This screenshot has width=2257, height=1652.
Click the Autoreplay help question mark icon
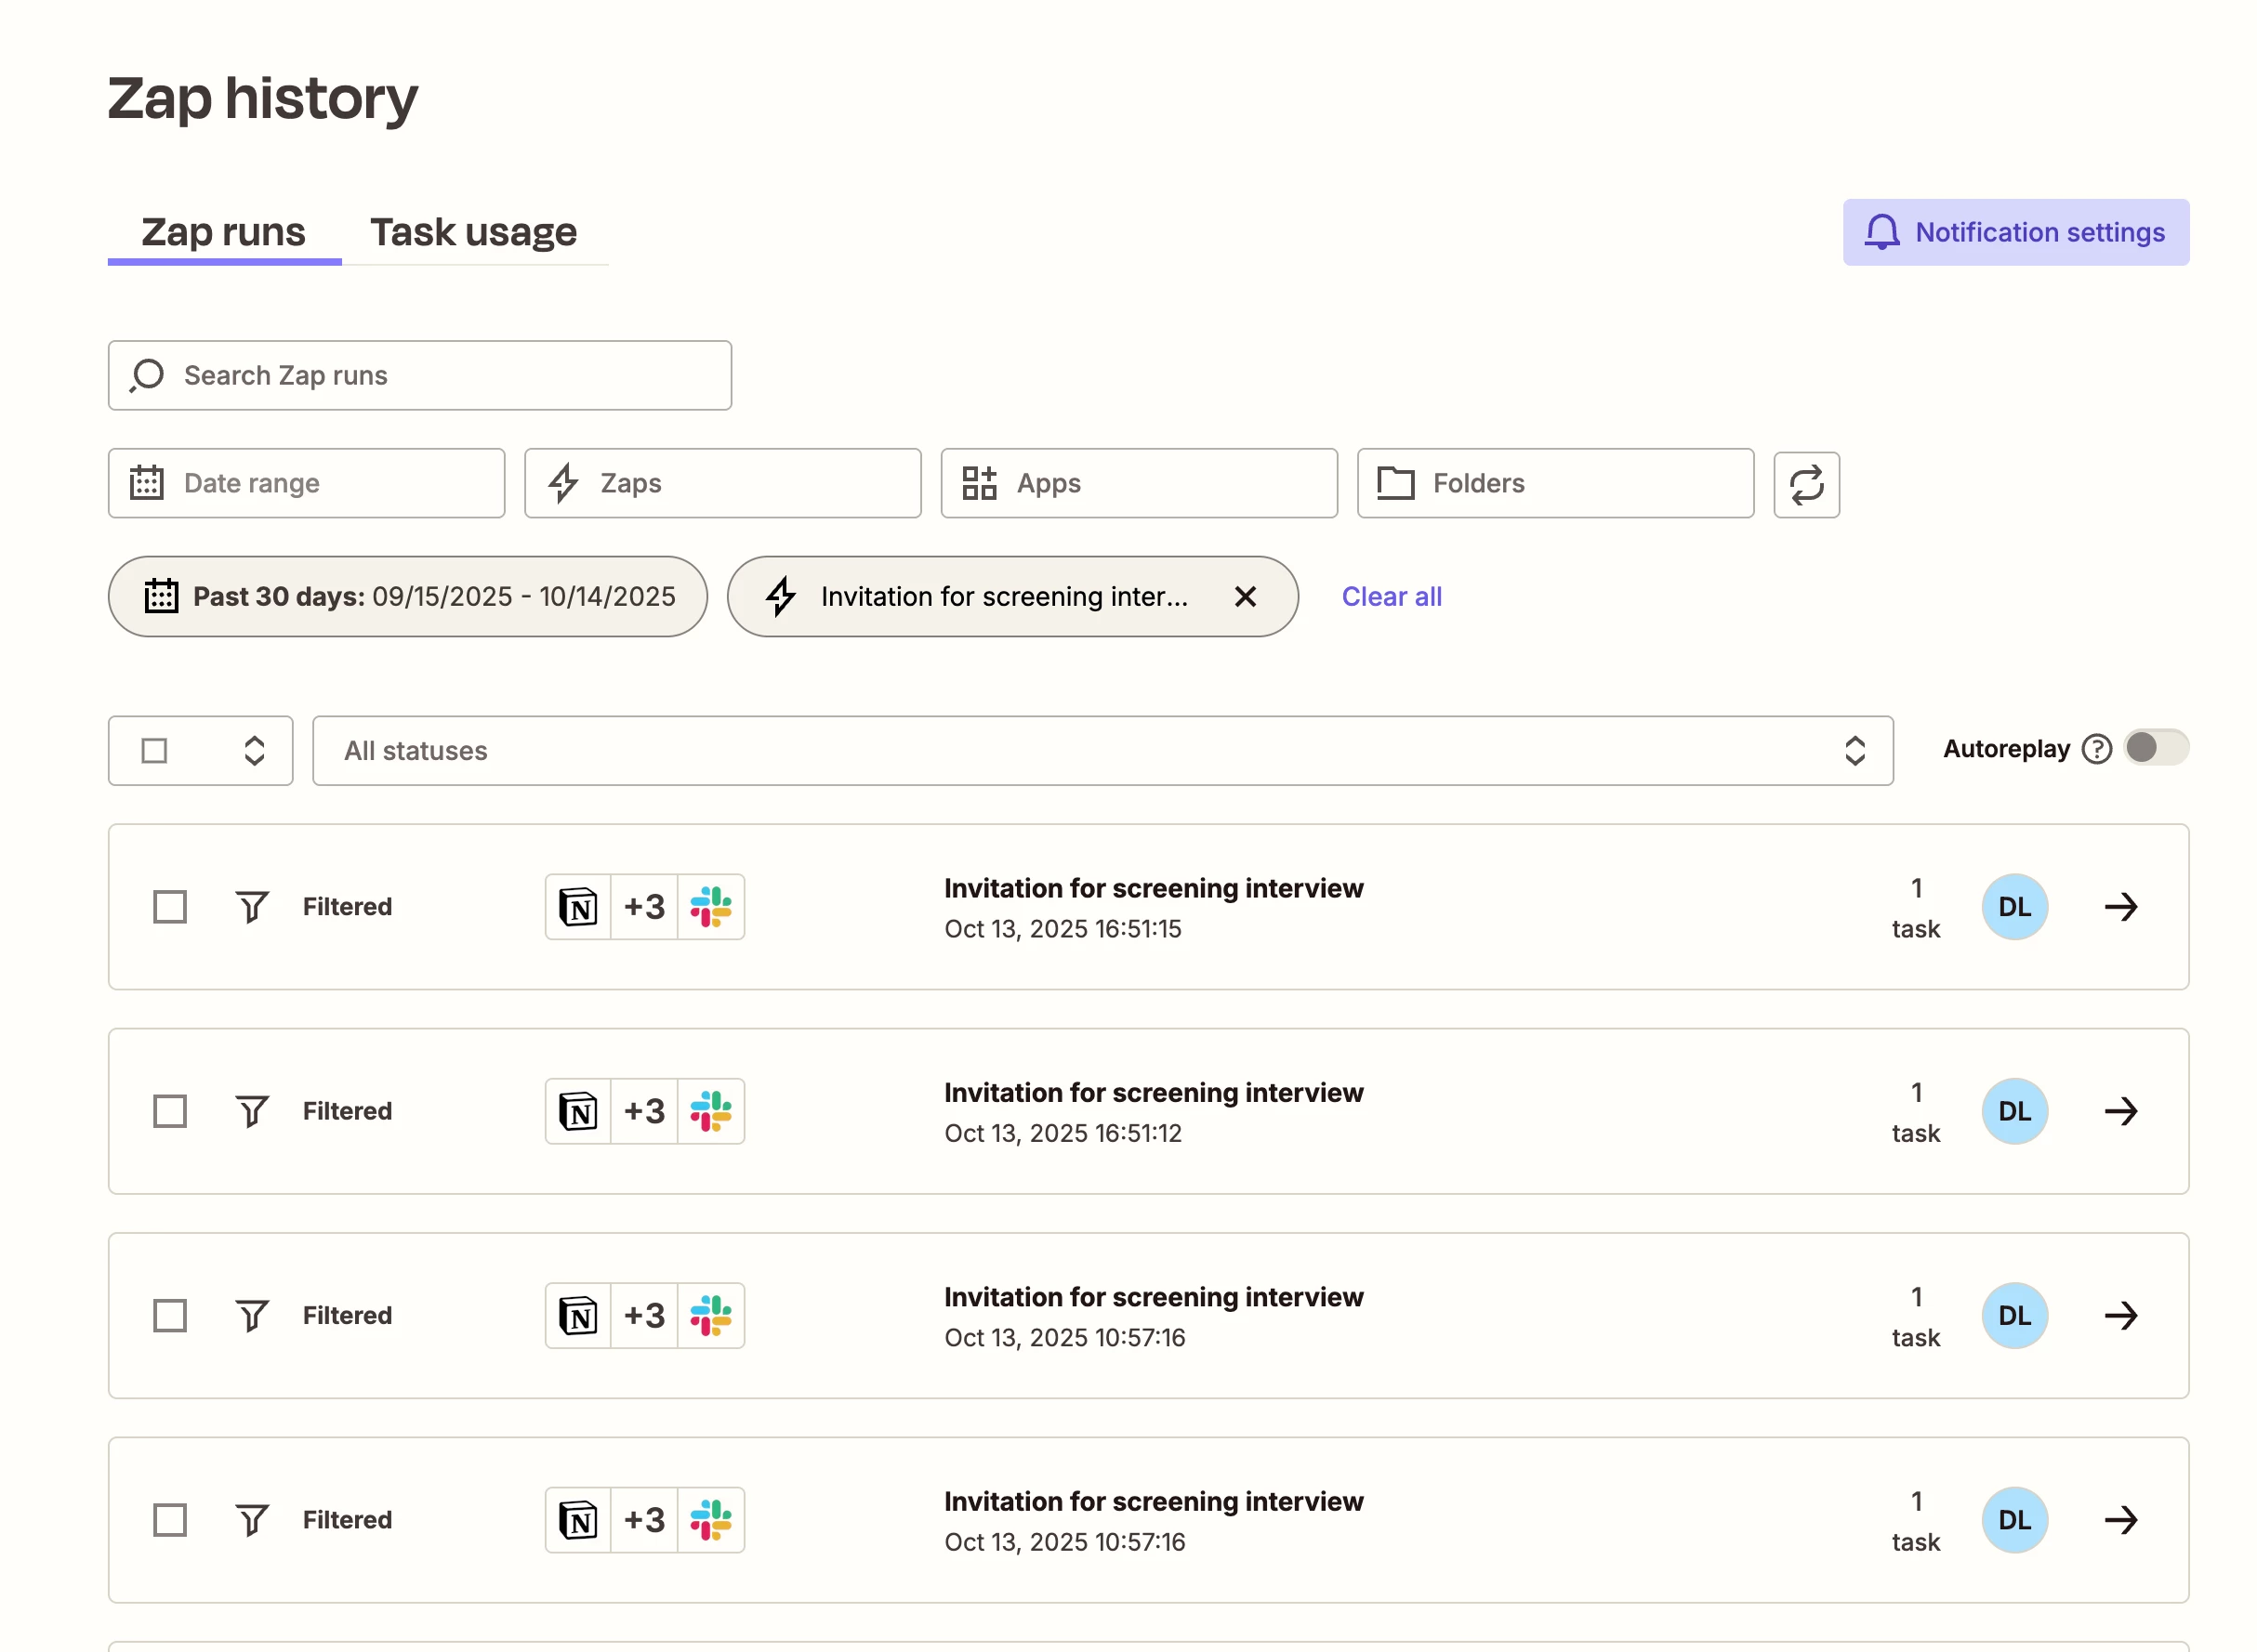(x=2096, y=749)
